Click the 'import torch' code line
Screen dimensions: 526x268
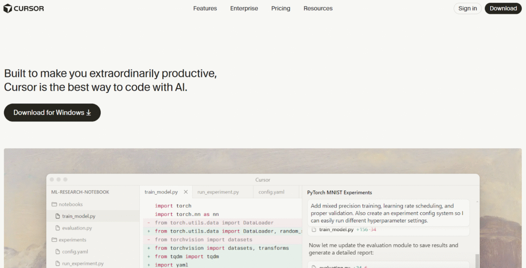[173, 206]
